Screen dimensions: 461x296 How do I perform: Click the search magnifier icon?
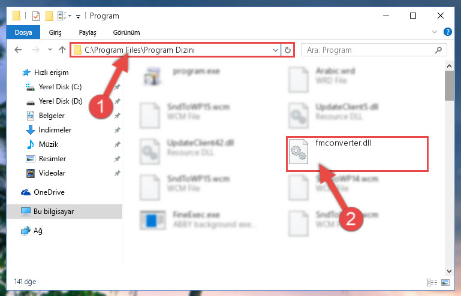(438, 50)
